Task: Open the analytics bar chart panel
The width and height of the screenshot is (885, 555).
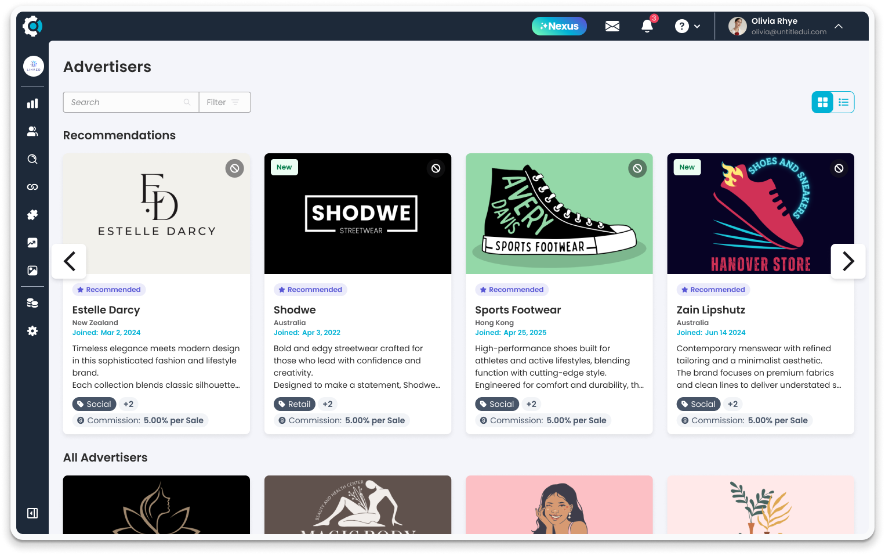Action: pos(32,103)
